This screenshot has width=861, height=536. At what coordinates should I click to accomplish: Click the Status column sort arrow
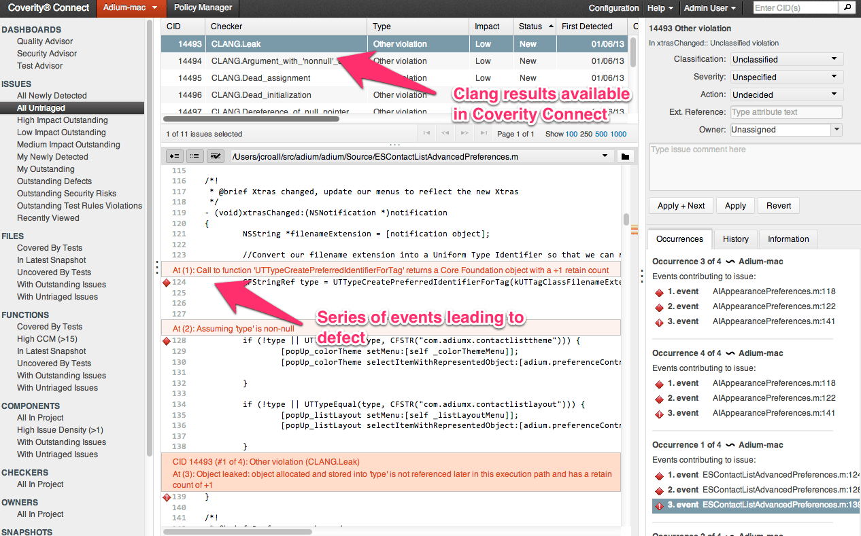click(x=550, y=26)
